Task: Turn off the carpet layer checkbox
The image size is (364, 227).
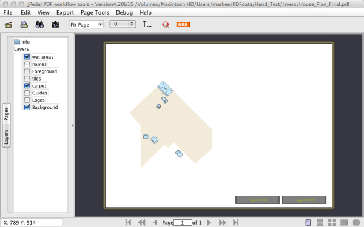Action: [27, 85]
